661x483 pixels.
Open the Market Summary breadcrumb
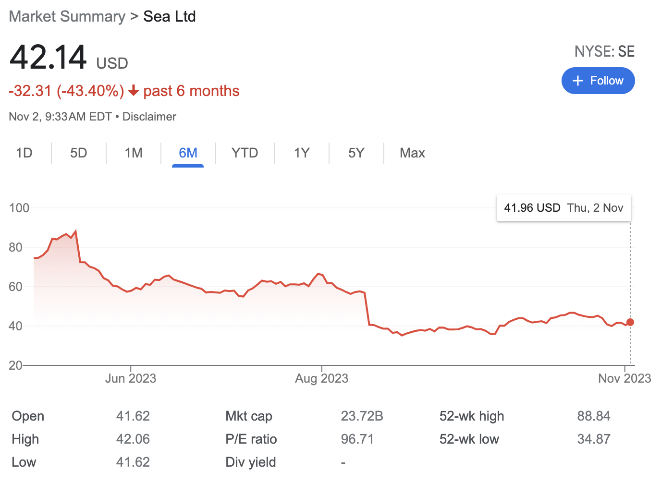67,16
